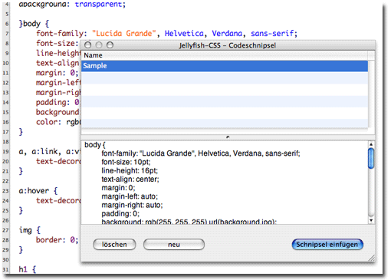Click 'Helvetica' in editor code
The height and width of the screenshot is (280, 391).
point(184,34)
